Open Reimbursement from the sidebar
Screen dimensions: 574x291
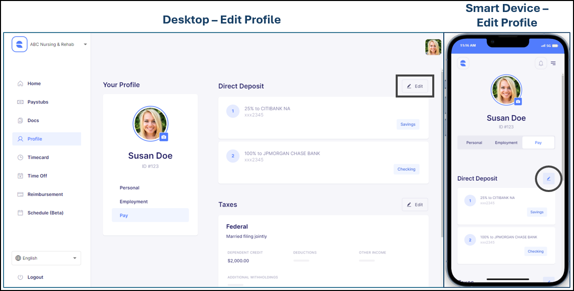coord(45,194)
